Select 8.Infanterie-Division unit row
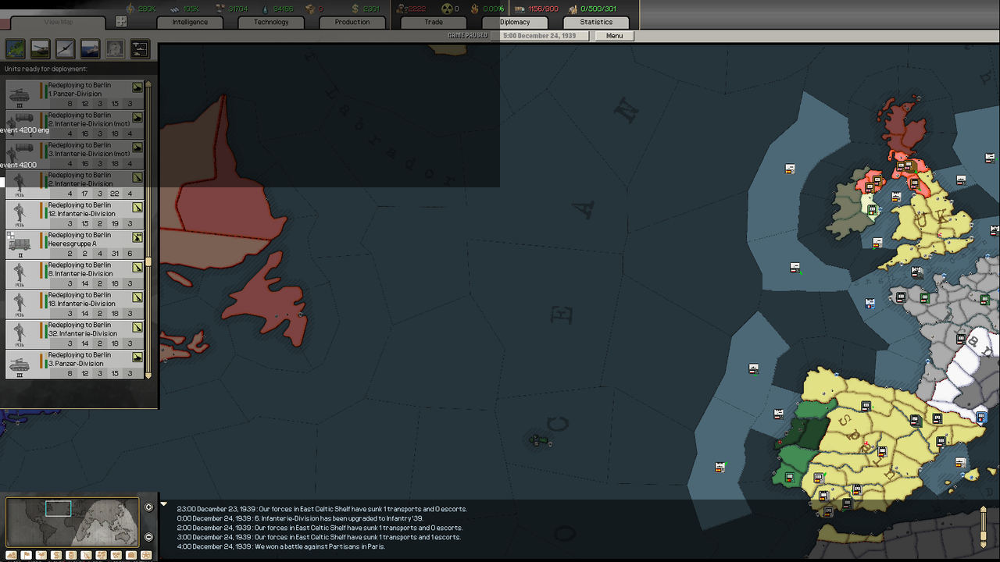Image resolution: width=1000 pixels, height=562 pixels. coord(75,275)
